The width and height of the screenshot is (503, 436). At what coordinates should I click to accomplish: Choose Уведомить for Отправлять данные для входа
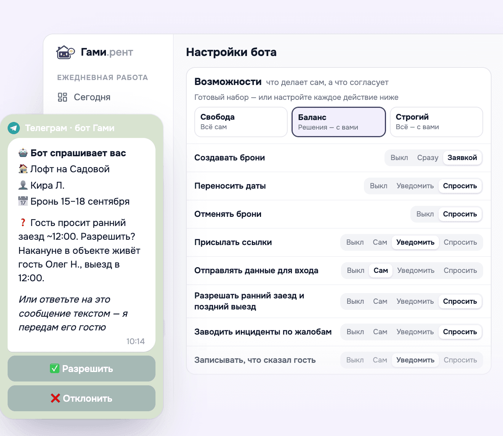pos(416,271)
